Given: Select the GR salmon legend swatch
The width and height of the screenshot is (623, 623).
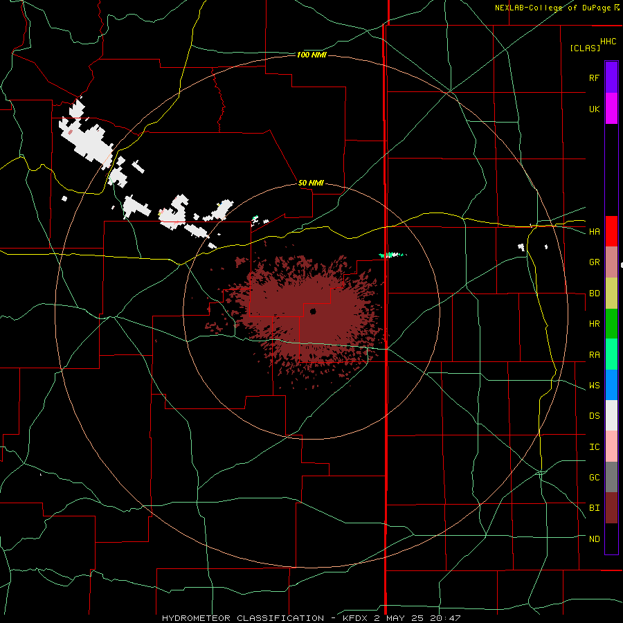Looking at the screenshot, I should click(x=611, y=262).
